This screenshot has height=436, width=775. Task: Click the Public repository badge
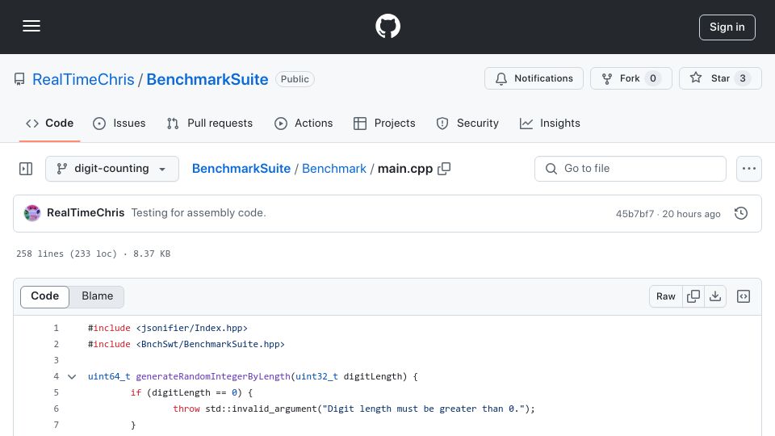click(295, 79)
